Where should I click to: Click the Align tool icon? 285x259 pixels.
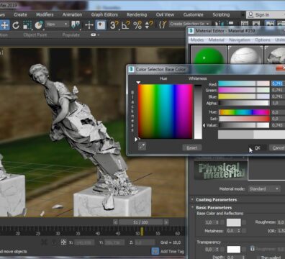click(x=230, y=24)
